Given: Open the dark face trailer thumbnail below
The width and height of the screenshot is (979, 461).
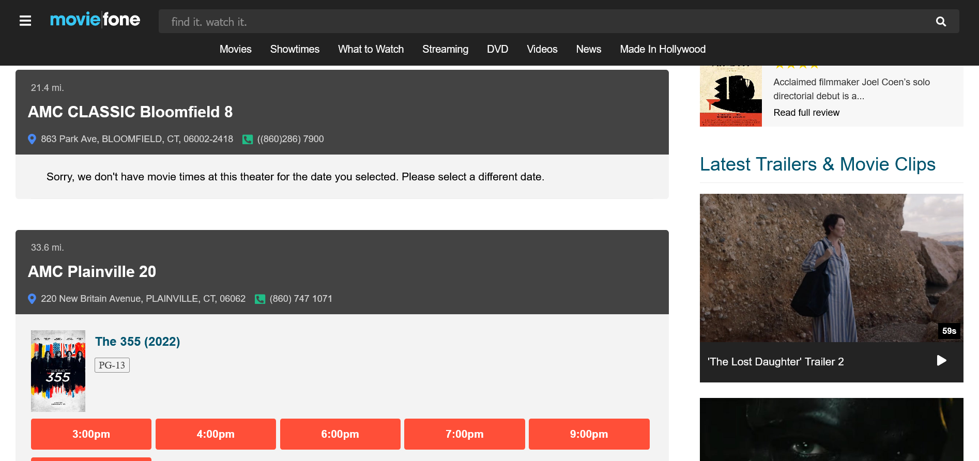Looking at the screenshot, I should [x=832, y=429].
